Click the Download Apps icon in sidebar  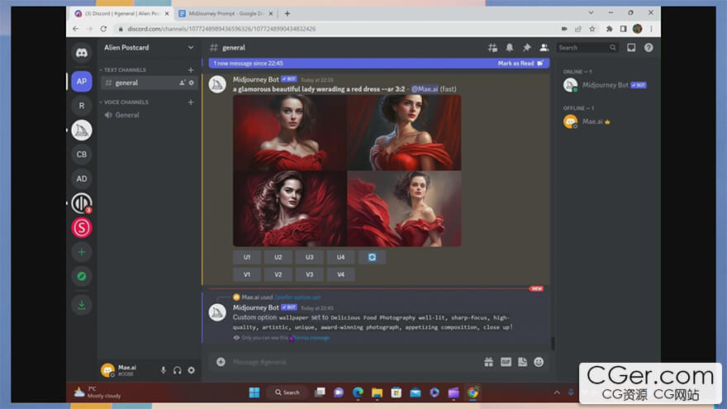(x=82, y=305)
